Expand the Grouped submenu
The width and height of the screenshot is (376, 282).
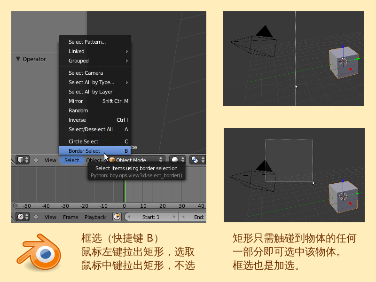coord(95,61)
